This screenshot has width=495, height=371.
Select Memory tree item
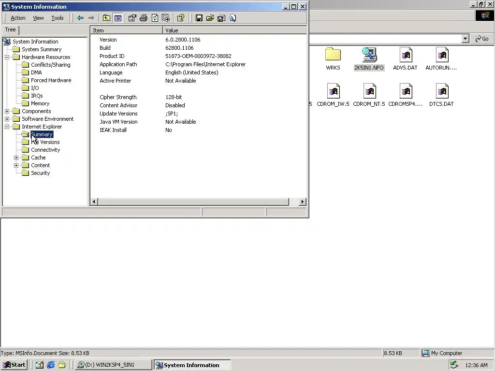click(x=40, y=103)
